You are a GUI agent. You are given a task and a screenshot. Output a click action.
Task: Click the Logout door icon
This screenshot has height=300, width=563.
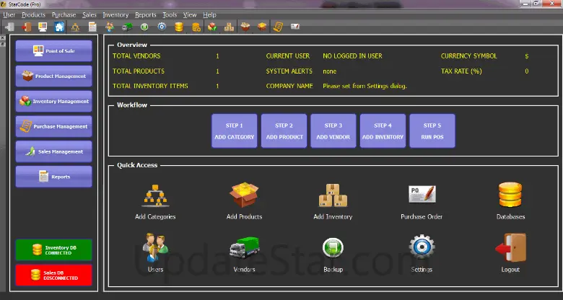pos(510,247)
